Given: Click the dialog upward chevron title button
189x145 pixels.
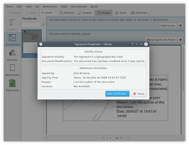Looking at the screenshot, I should click(x=141, y=44).
